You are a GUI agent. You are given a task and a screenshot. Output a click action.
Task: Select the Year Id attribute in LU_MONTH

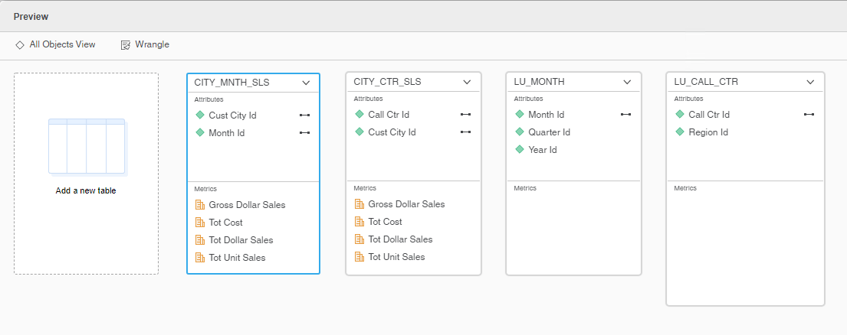543,150
